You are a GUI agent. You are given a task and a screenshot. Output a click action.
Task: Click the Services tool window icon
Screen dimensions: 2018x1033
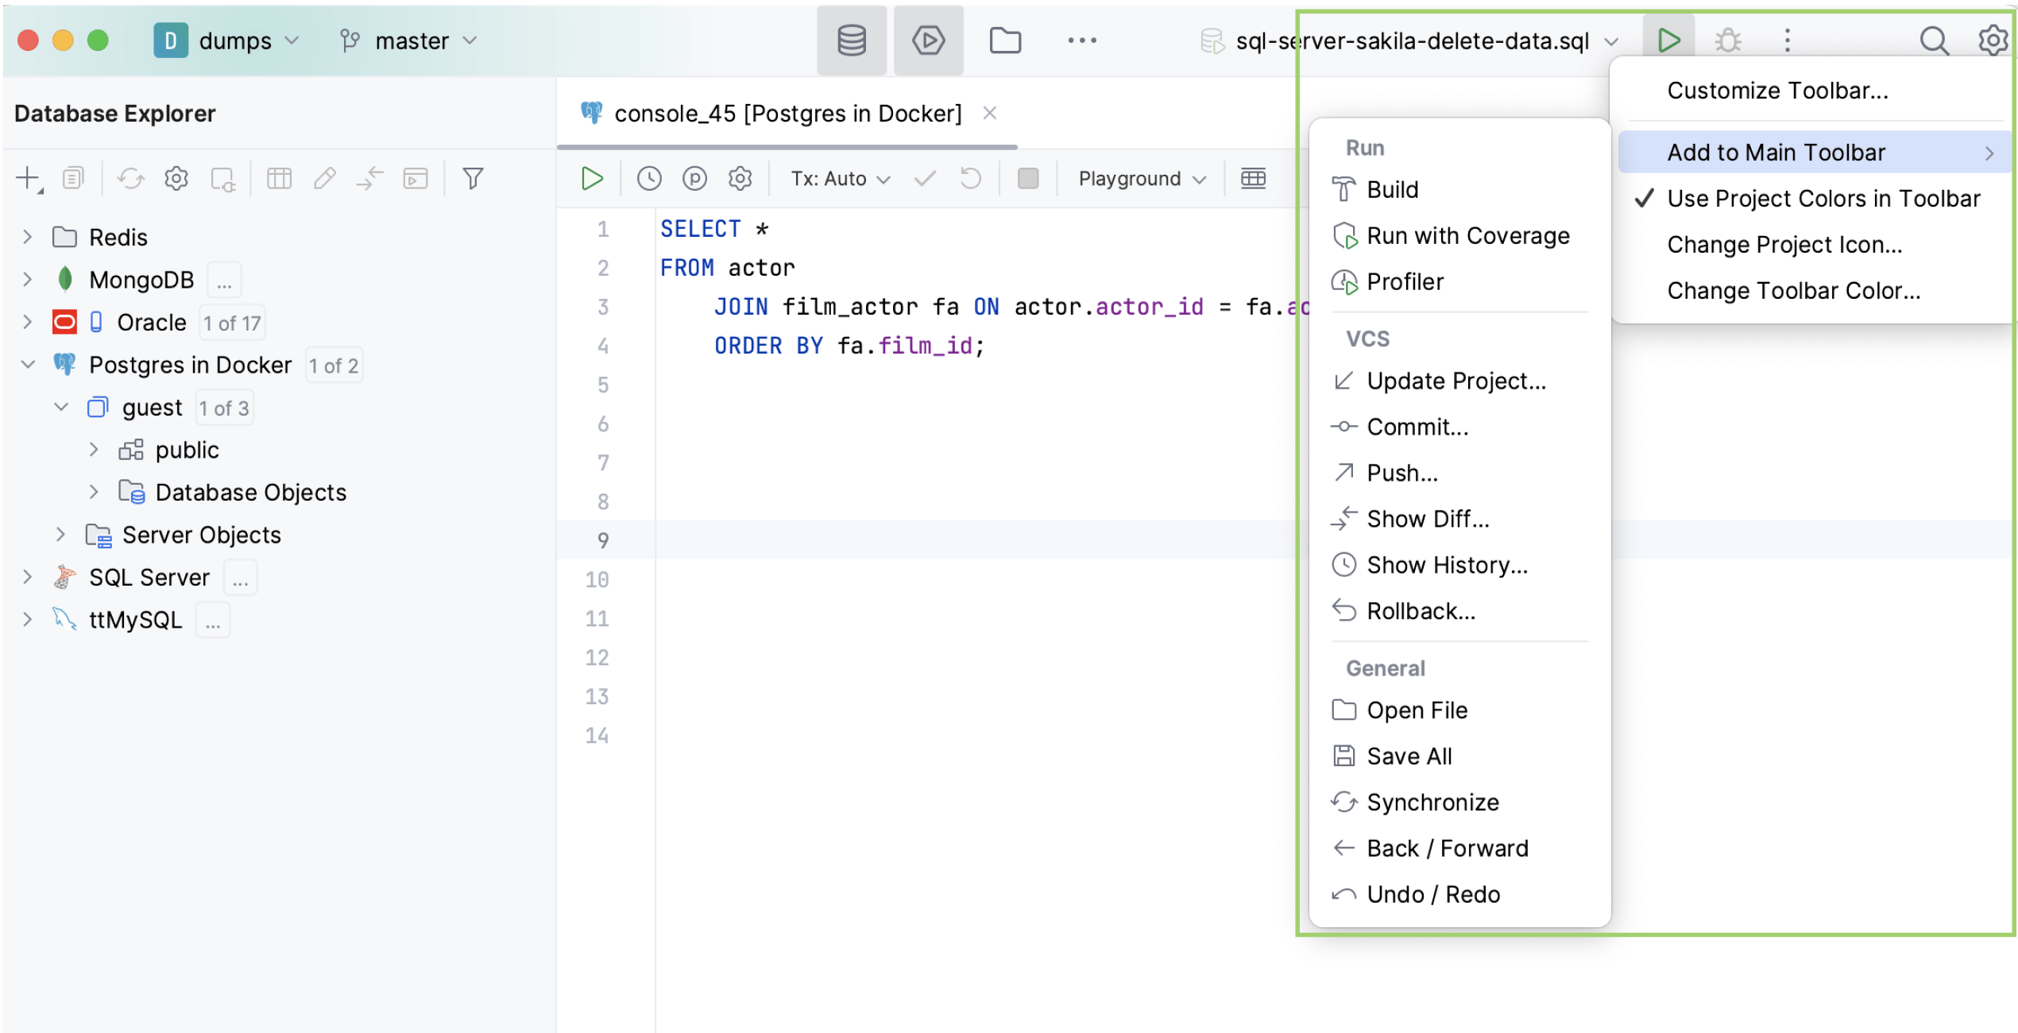pos(928,41)
